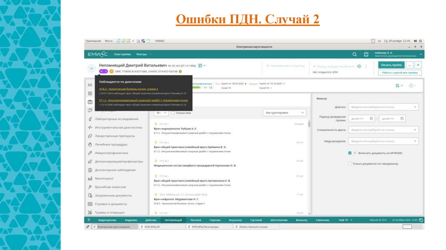Click the table grid icon after patient's birthdate
The image size is (446, 250).
[x=200, y=66]
